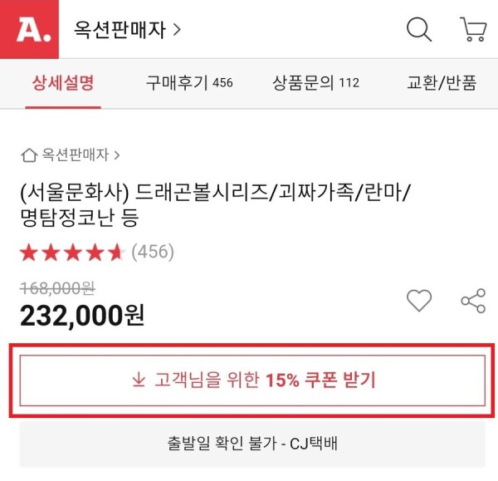Click the download arrow on coupon banner
Image resolution: width=498 pixels, height=481 pixels.
(x=139, y=380)
